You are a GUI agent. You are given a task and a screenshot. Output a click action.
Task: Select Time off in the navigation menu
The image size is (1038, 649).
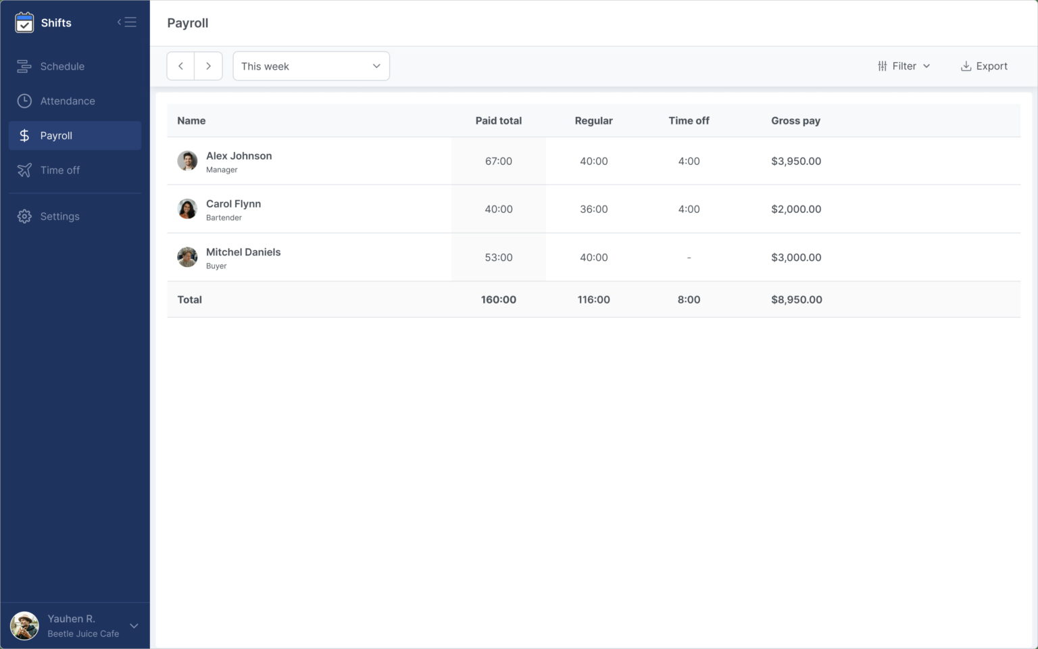tap(60, 170)
